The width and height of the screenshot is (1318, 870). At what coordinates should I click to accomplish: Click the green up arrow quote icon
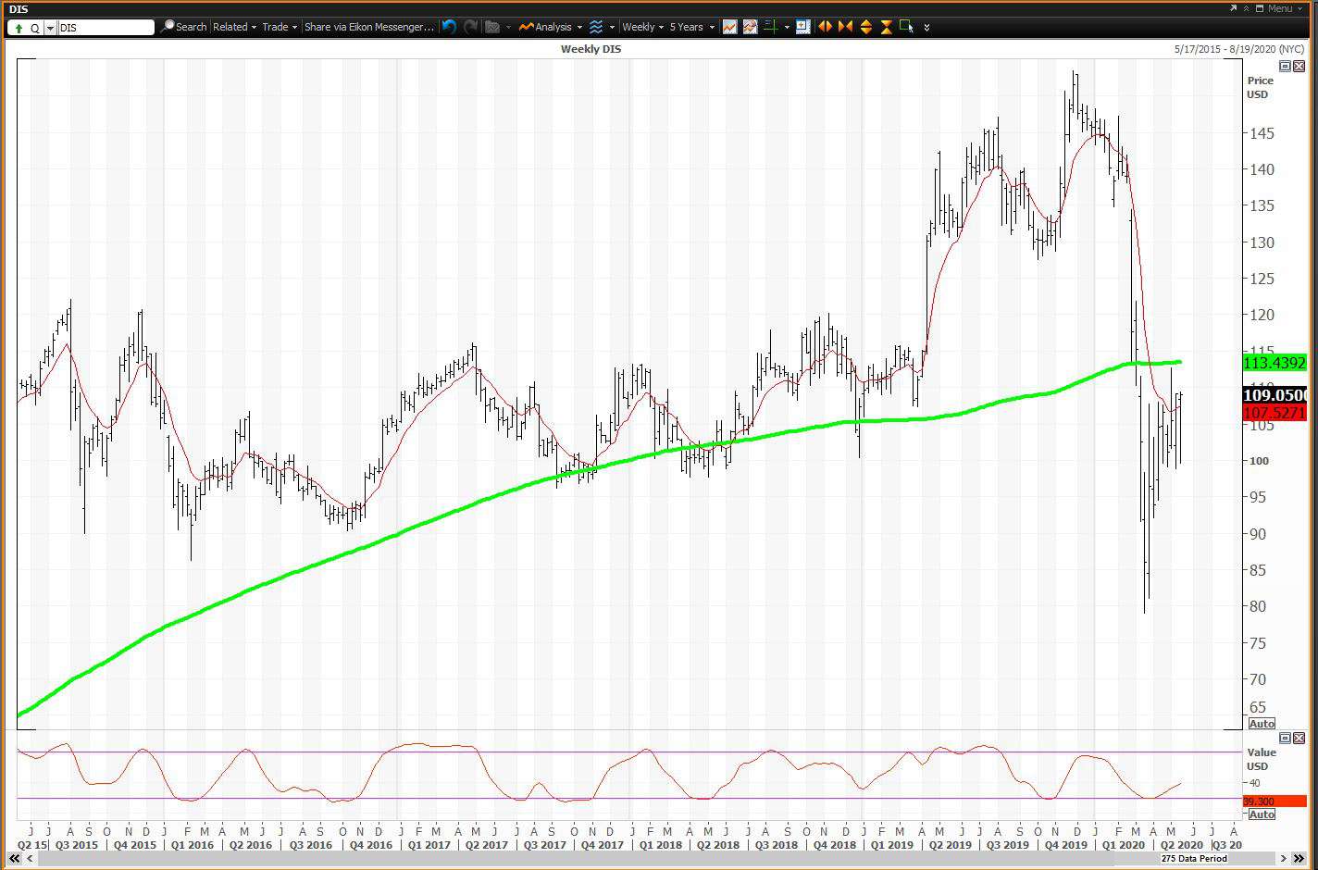[x=20, y=28]
